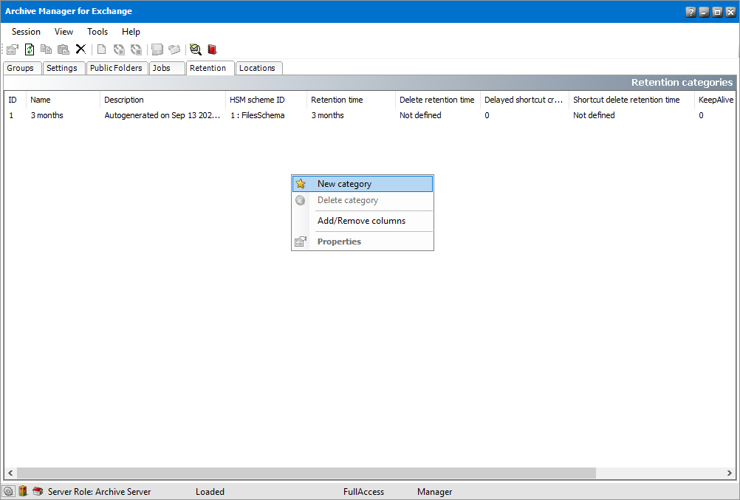The height and width of the screenshot is (500, 740).
Task: Select the '3 months' Name cell
Action: (x=47, y=115)
